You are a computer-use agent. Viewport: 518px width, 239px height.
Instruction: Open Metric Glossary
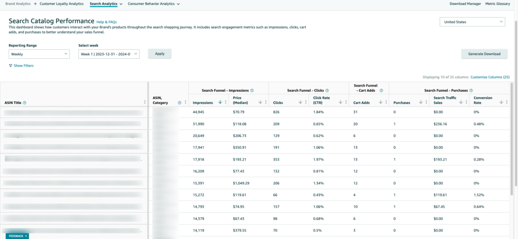point(498,4)
